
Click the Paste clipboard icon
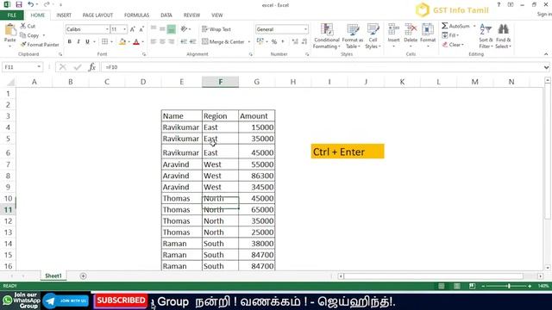coord(9,30)
